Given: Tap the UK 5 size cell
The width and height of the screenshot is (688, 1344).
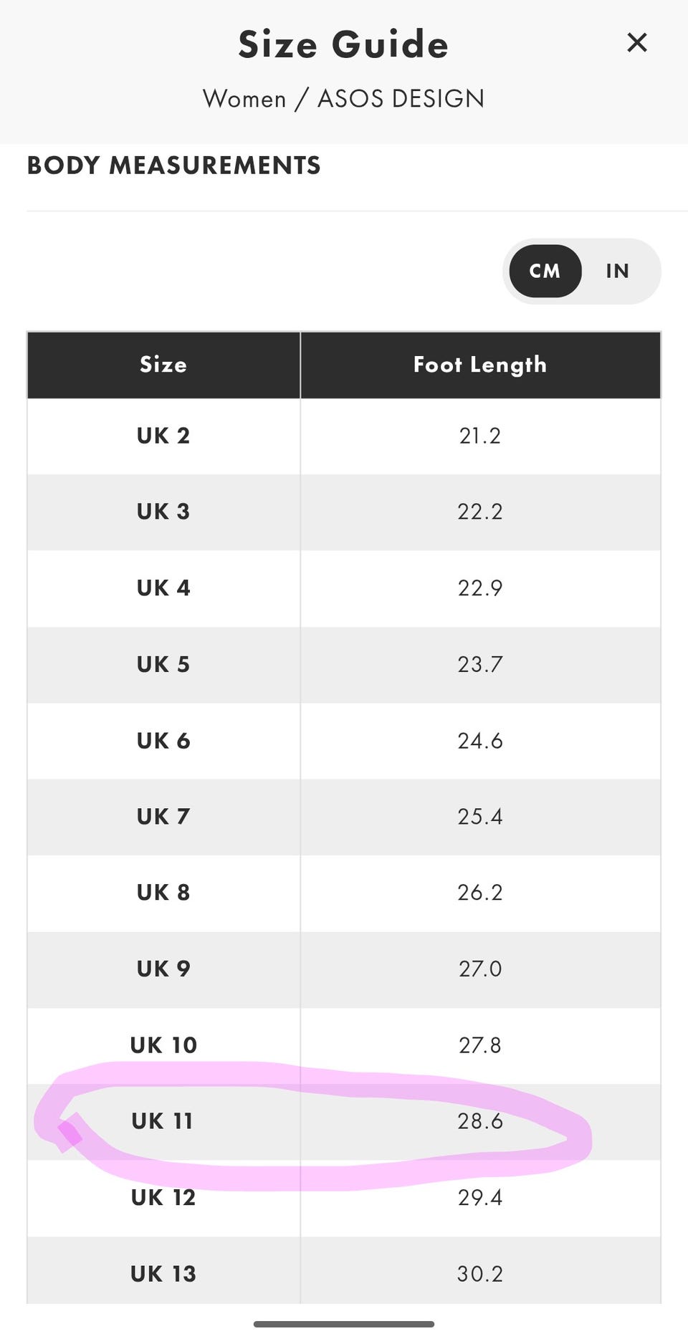Looking at the screenshot, I should [163, 664].
